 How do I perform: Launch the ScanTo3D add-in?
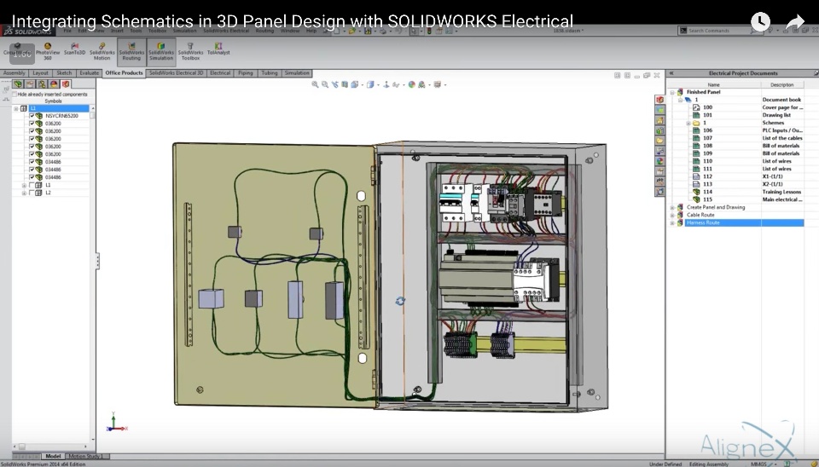pos(74,49)
